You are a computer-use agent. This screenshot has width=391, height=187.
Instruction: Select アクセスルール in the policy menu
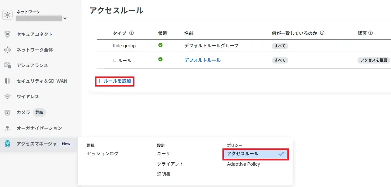point(256,154)
